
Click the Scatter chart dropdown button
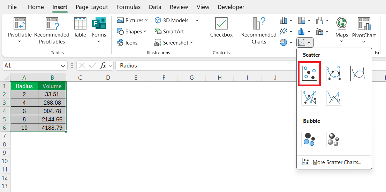click(x=305, y=42)
